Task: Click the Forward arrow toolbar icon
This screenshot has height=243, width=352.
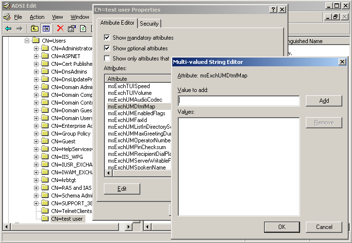Action: 19,29
